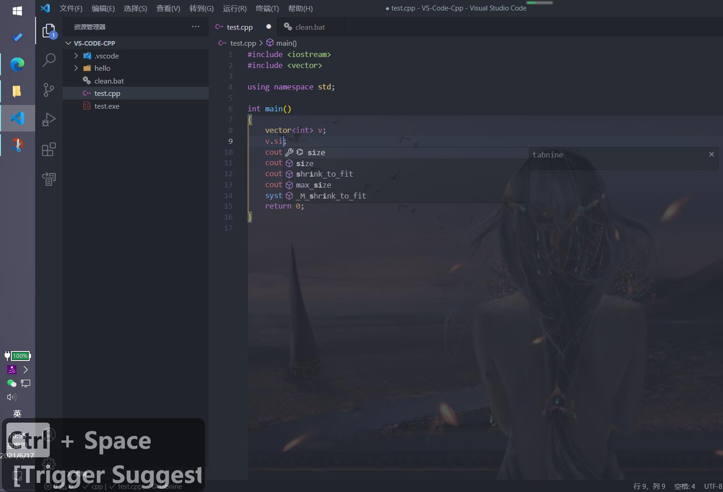This screenshot has height=492, width=723.
Task: Show hidden tray icons chevron
Action: tap(26, 370)
